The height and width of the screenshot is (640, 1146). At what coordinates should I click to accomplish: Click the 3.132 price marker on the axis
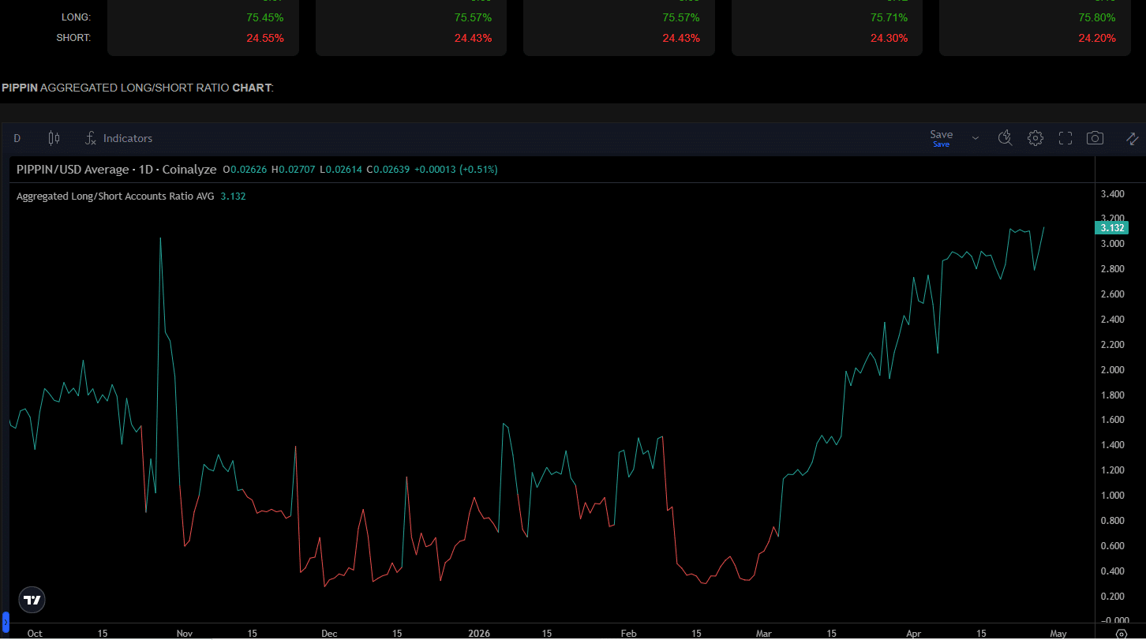[x=1111, y=227]
